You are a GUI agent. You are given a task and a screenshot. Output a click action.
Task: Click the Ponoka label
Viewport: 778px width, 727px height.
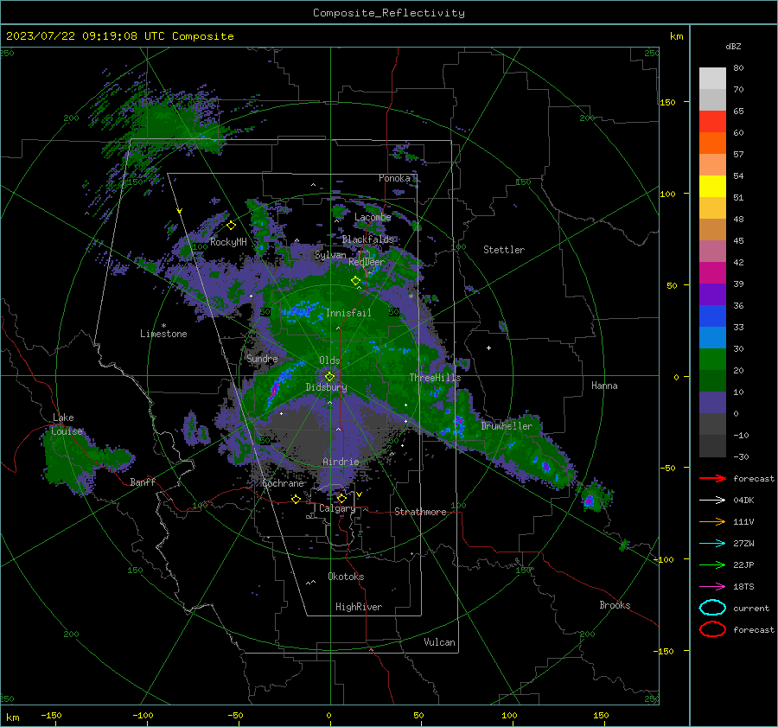[394, 178]
